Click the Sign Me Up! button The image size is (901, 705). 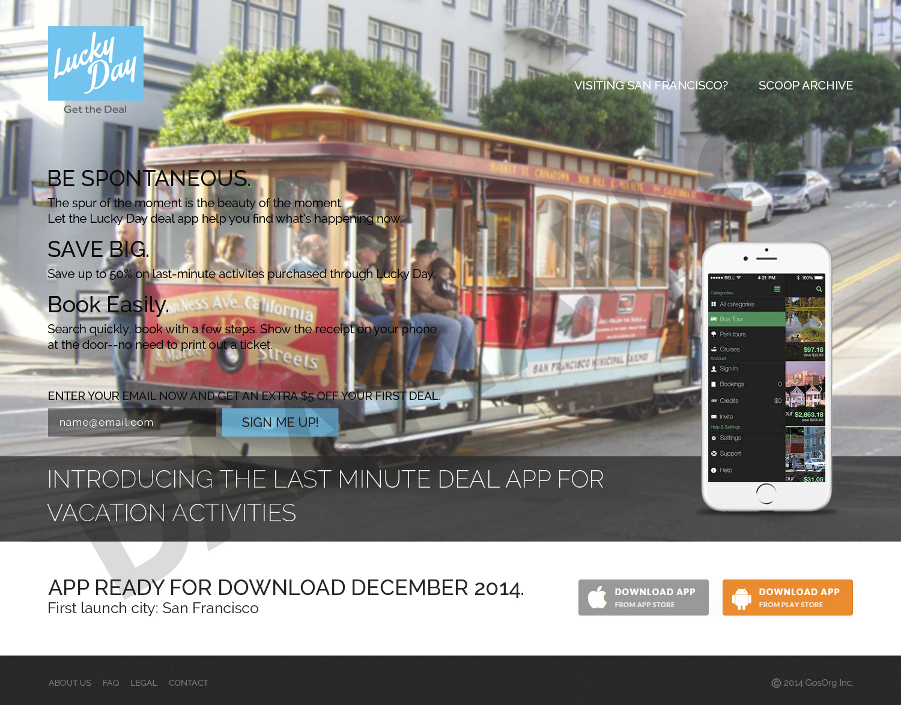pyautogui.click(x=280, y=423)
